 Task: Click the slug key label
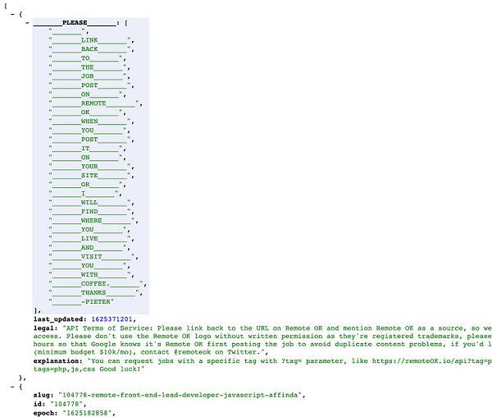coord(43,395)
